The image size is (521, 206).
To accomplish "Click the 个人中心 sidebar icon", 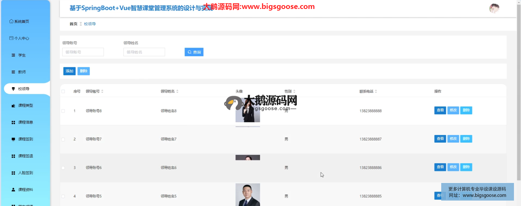I will 11,38.
